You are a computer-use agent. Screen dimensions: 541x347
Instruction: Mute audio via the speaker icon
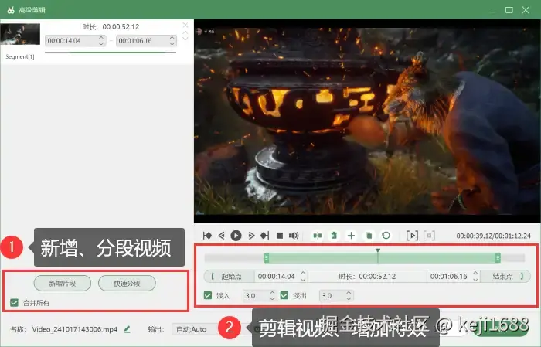tap(294, 236)
